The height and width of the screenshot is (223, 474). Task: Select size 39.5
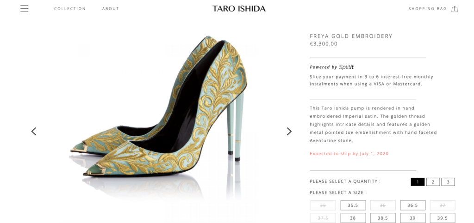443,218
